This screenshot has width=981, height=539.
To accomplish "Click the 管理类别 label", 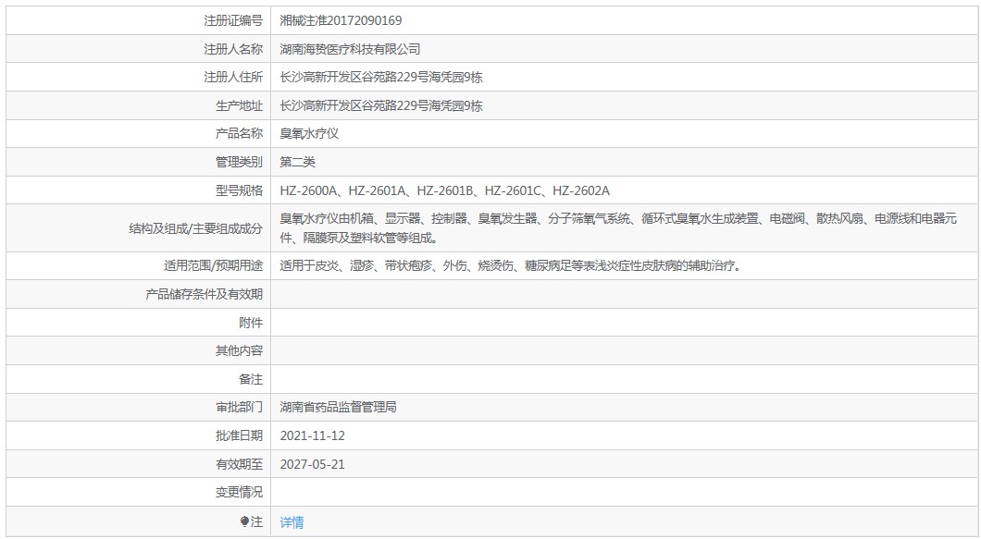I will 239,162.
